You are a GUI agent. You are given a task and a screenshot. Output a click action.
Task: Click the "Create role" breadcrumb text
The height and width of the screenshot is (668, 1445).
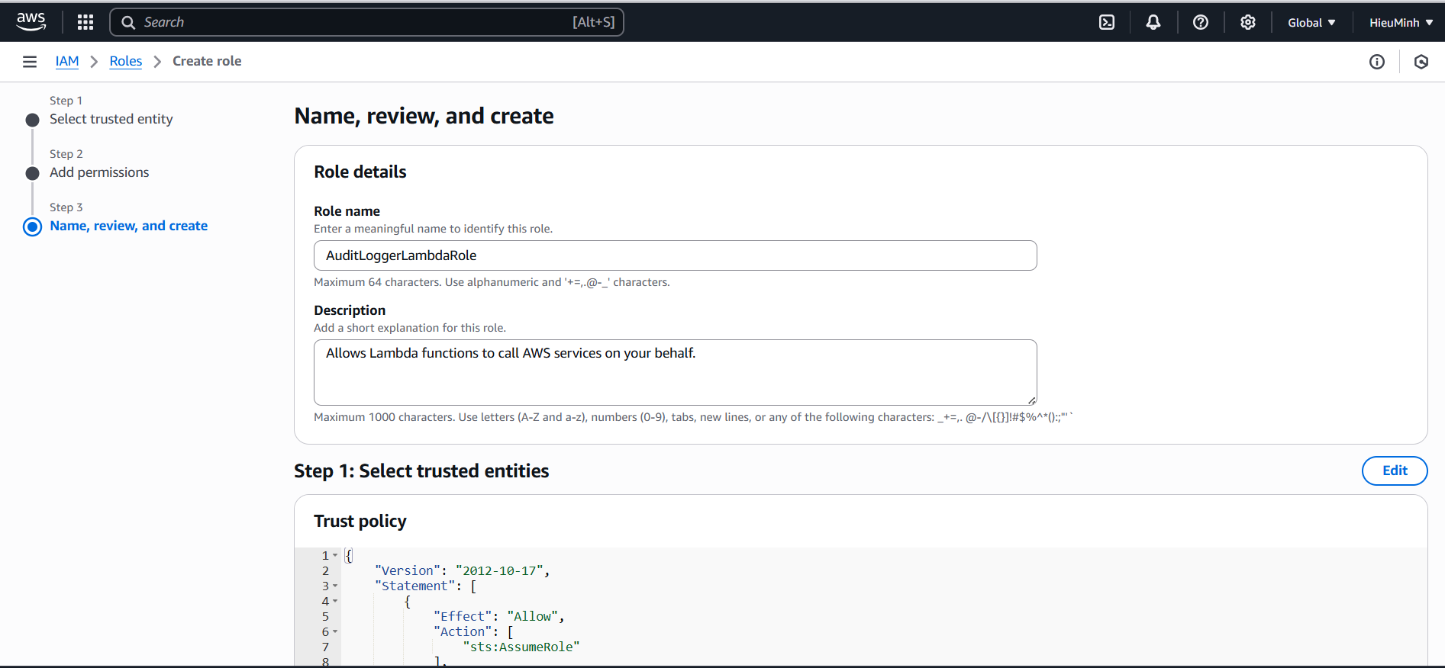pyautogui.click(x=207, y=61)
